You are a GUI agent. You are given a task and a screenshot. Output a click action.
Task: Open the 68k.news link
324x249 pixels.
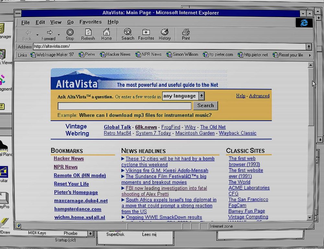146,127
